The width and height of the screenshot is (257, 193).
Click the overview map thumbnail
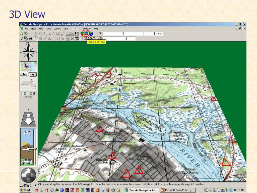click(x=28, y=66)
